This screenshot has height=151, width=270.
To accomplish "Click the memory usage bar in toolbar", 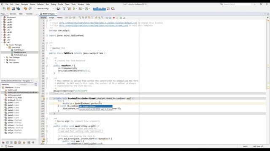I will tap(100, 8).
